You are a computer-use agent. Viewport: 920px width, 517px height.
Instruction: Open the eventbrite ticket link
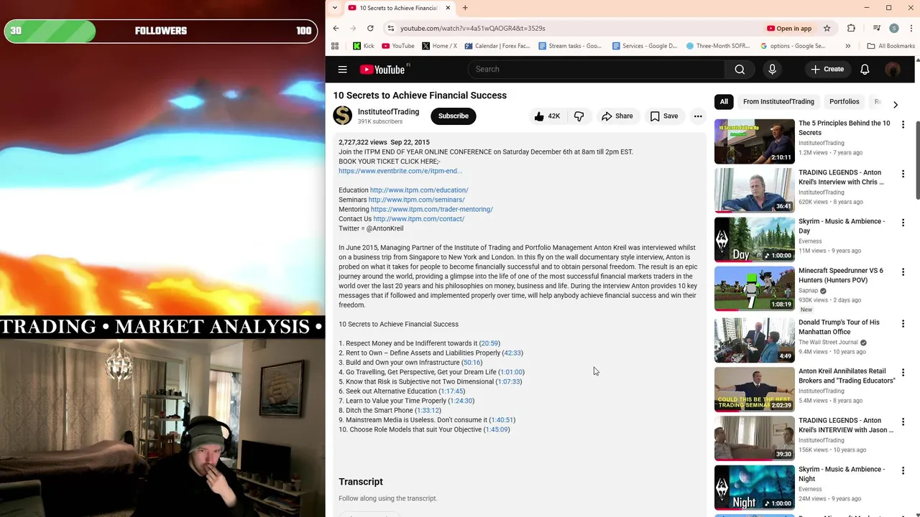tap(400, 171)
